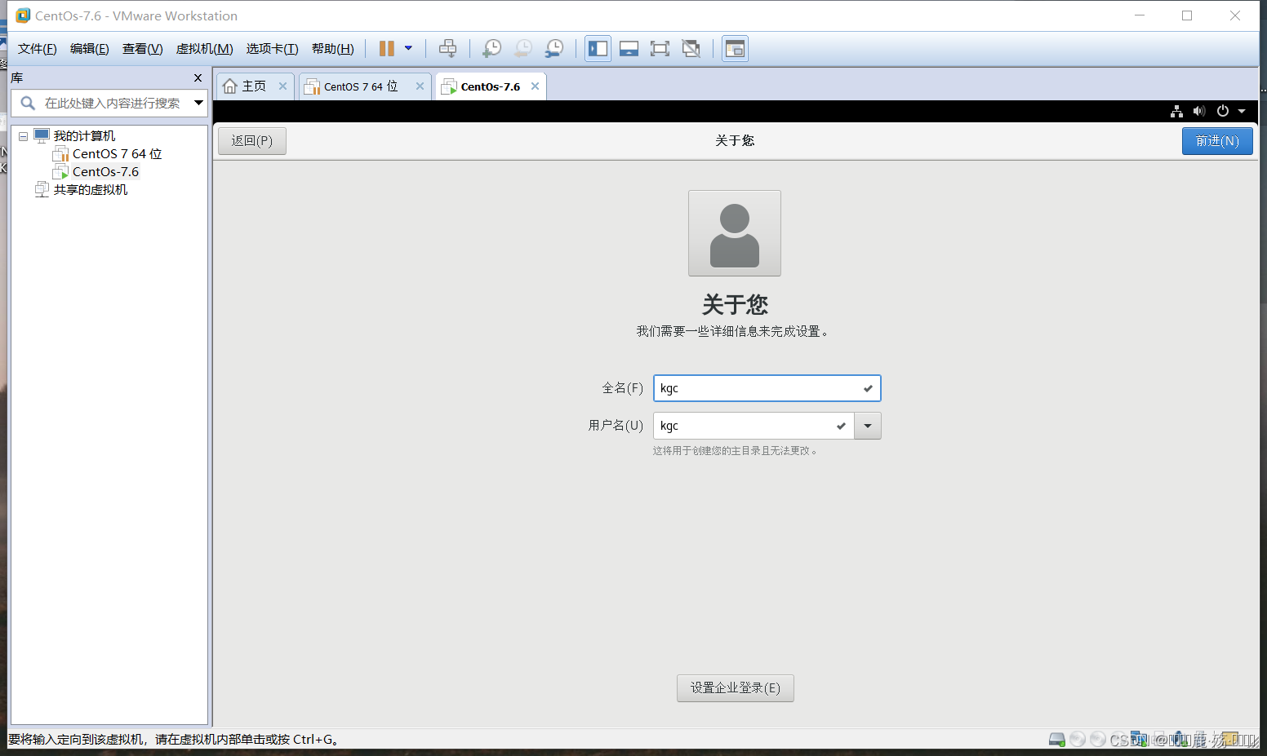Click the Unity mode icon

[x=691, y=49]
